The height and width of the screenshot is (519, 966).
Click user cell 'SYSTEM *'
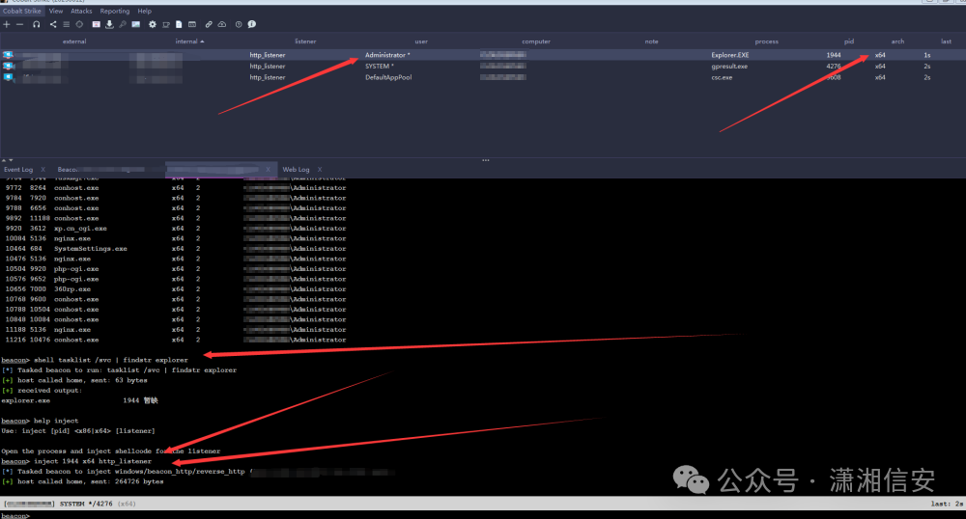(x=380, y=66)
